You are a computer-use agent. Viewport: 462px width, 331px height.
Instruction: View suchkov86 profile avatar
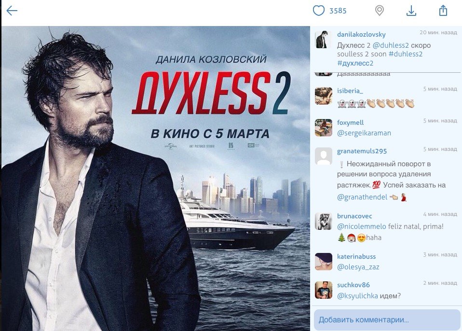click(324, 290)
